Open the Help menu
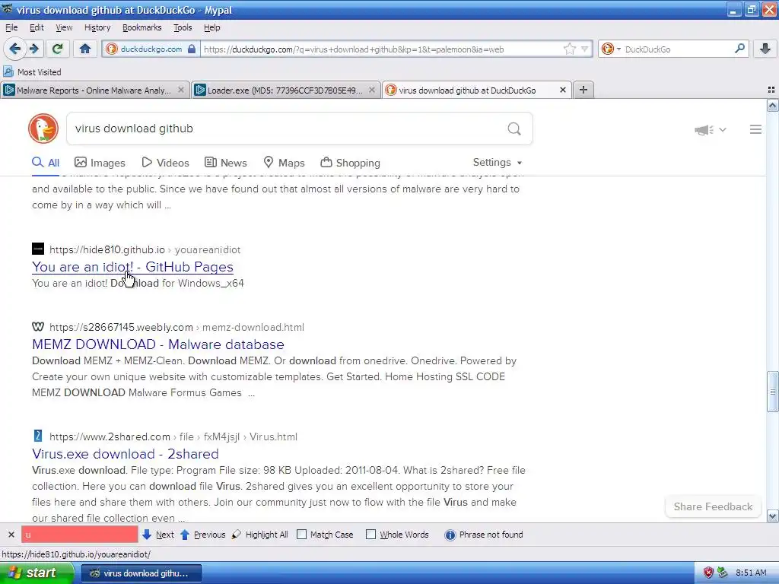Screen dimensions: 779x584 click(212, 27)
